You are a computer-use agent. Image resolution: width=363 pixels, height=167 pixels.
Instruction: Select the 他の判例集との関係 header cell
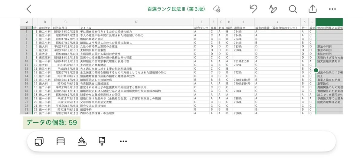pyautogui.click(x=329, y=28)
